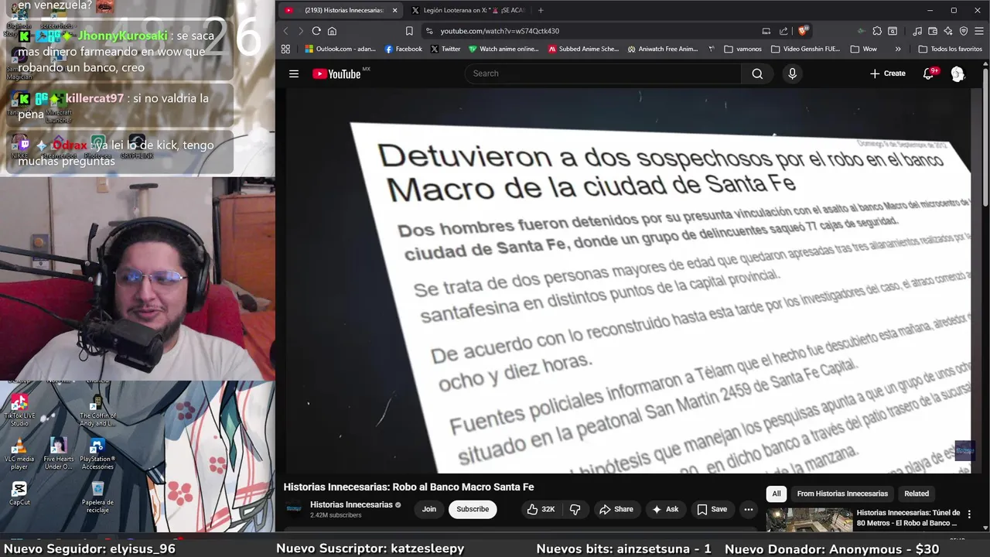This screenshot has width=990, height=557.
Task: Open Watch anime online bookmark
Action: point(504,49)
